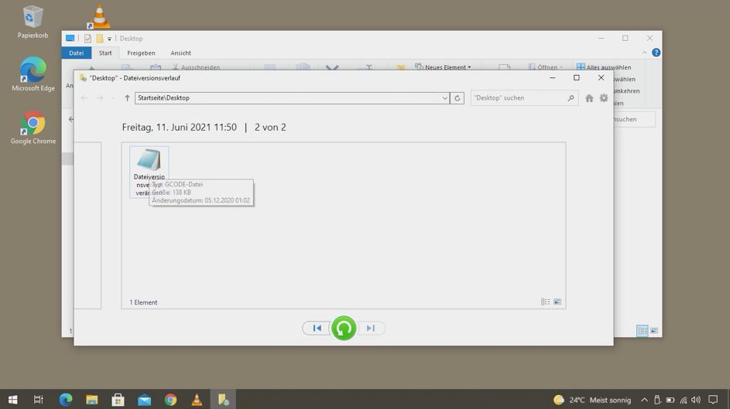730x409 pixels.
Task: Select Google Chrome desktop shortcut
Action: pos(33,128)
